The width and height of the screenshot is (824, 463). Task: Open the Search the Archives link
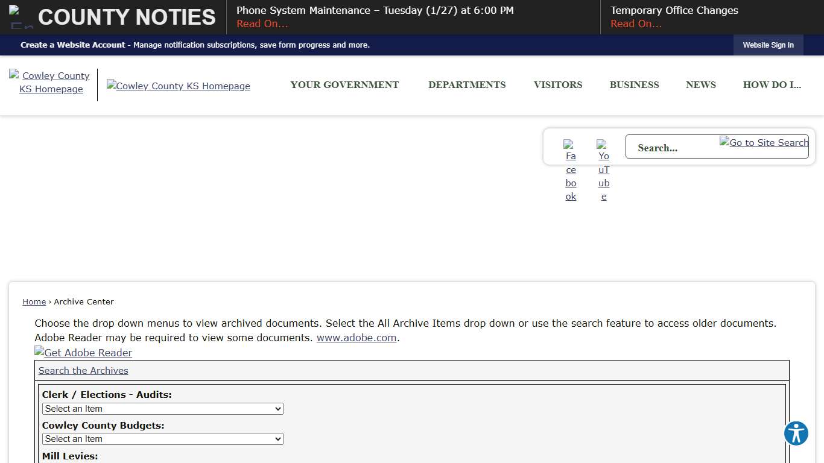[83, 371]
